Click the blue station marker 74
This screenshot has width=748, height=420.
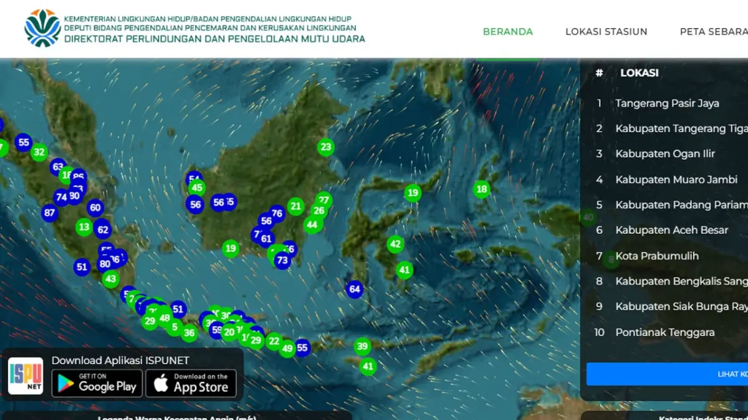point(61,198)
